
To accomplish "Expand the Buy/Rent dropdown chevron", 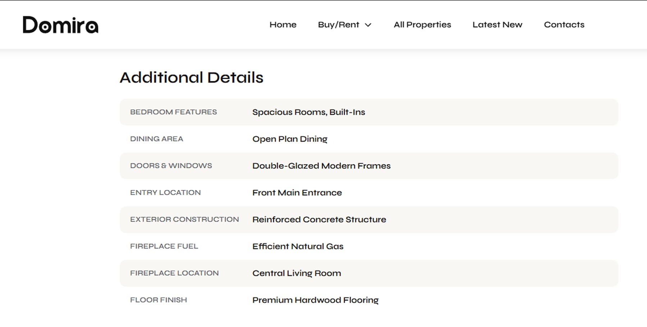I will [x=368, y=25].
